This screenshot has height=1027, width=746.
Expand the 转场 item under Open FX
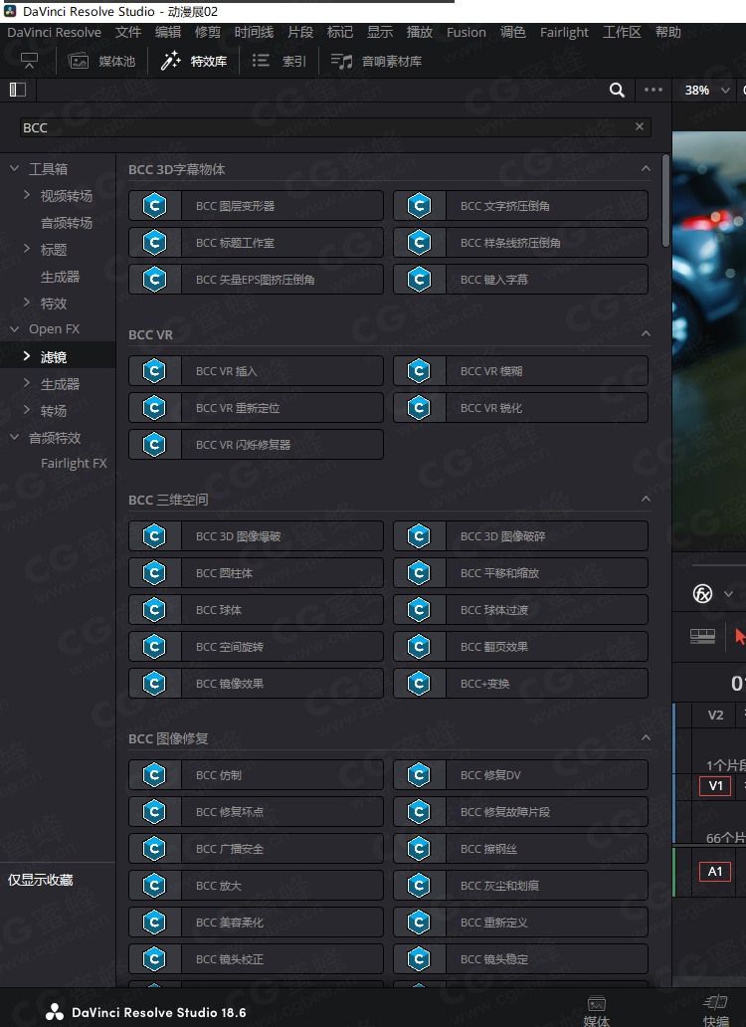pyautogui.click(x=27, y=410)
